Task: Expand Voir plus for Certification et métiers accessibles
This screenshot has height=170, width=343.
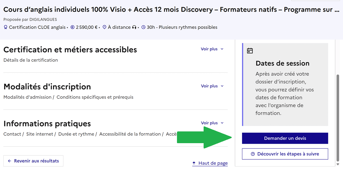Action: click(212, 49)
